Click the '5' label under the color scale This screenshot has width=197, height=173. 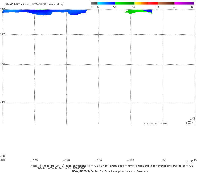click(98, 7)
